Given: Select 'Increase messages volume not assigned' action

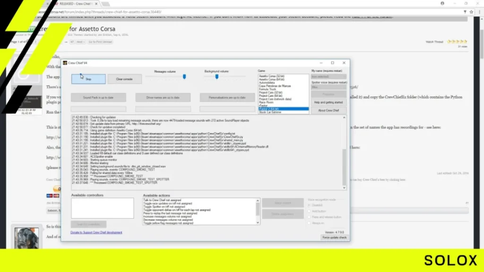Looking at the screenshot, I should (x=168, y=216).
